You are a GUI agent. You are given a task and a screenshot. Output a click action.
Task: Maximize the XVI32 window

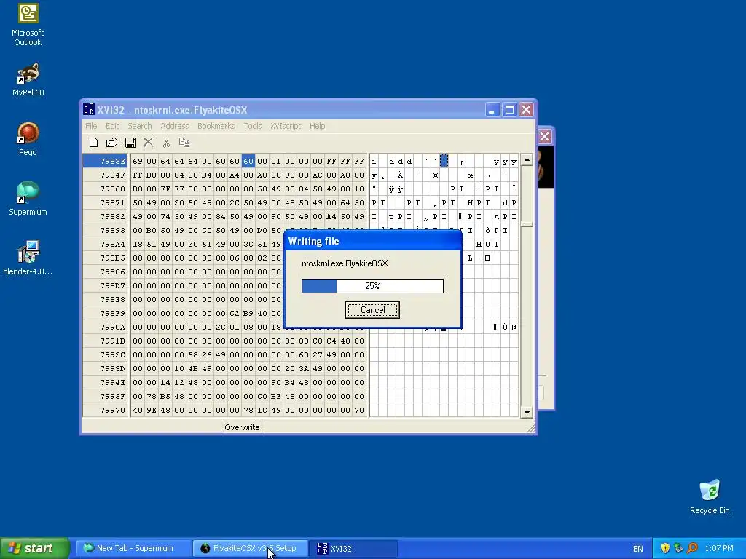[509, 110]
